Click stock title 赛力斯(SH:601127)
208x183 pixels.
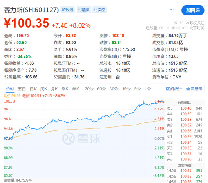pos(31,10)
